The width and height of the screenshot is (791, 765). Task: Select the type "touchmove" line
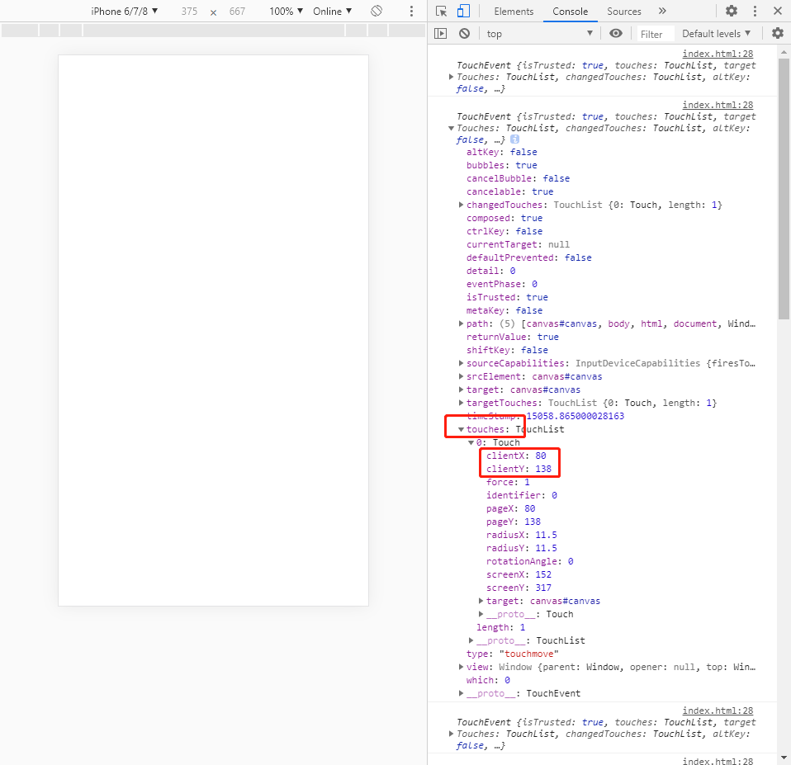[x=513, y=654]
